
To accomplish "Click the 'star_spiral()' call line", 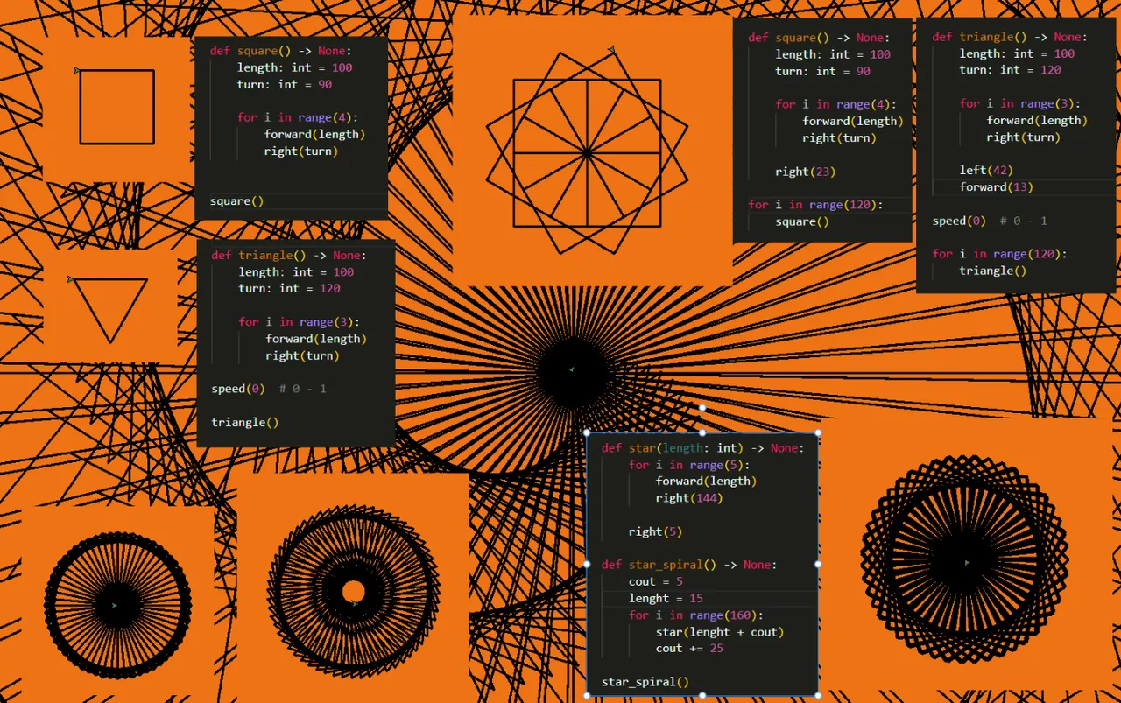I will tap(645, 682).
